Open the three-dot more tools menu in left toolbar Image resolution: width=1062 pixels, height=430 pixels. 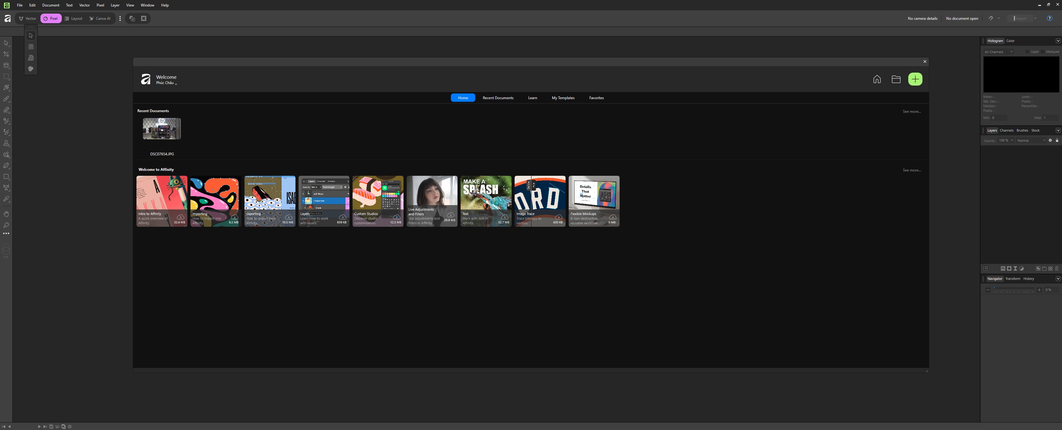pos(6,234)
